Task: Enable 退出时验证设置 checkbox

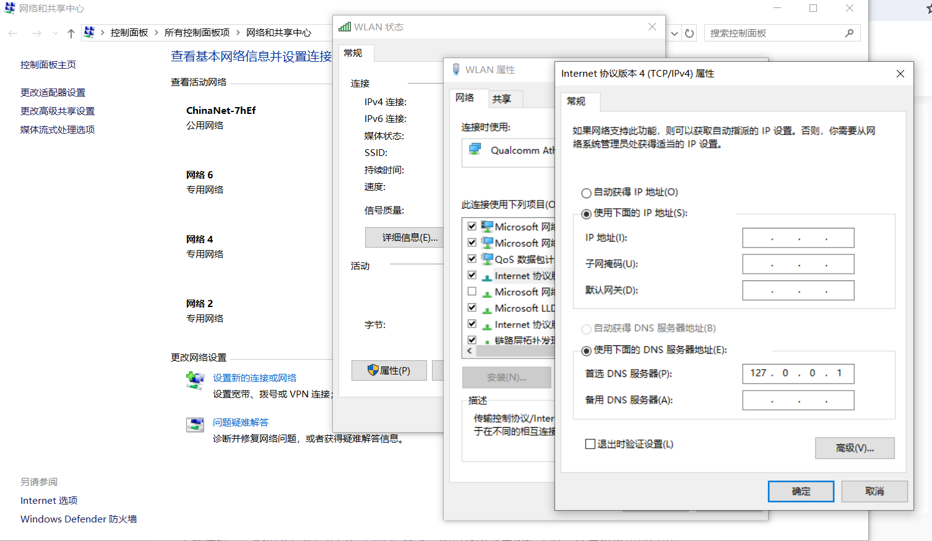Action: 590,444
